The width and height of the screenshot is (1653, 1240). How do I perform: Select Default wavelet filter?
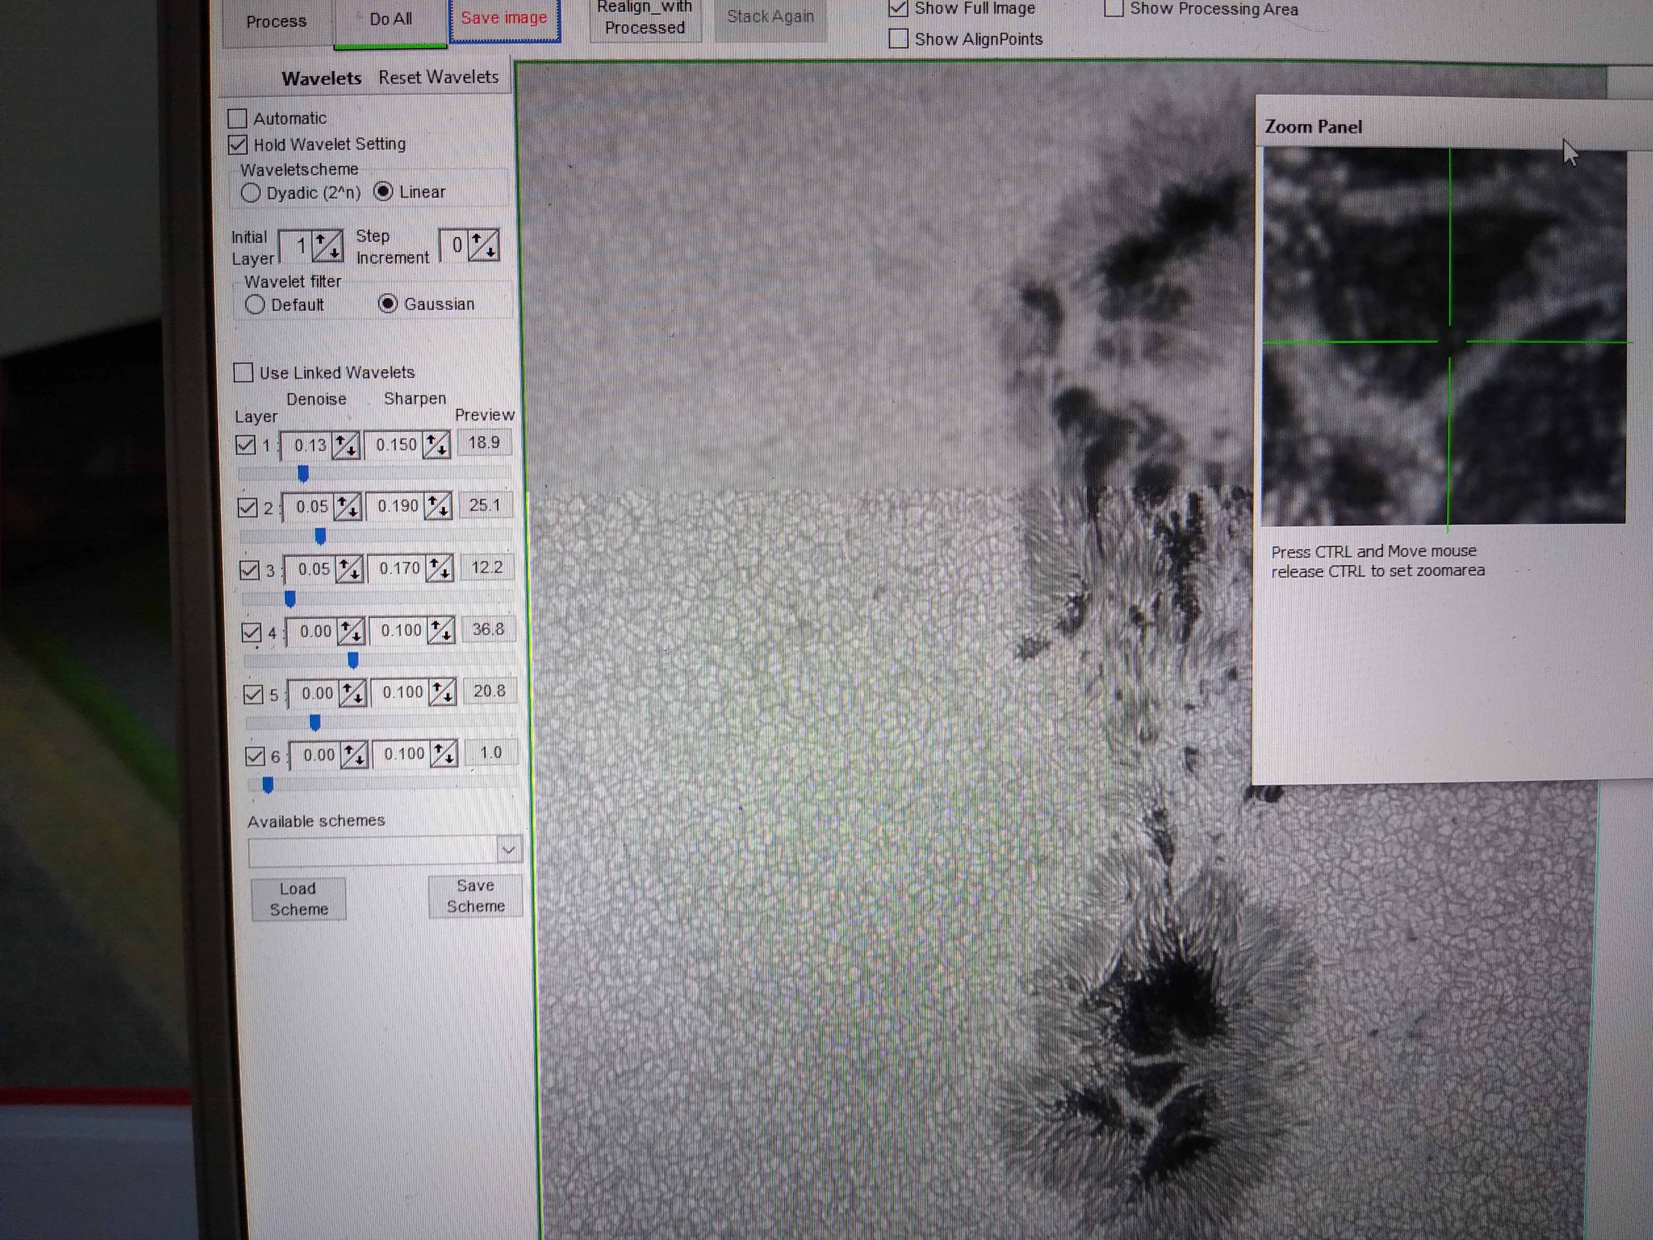pos(255,304)
